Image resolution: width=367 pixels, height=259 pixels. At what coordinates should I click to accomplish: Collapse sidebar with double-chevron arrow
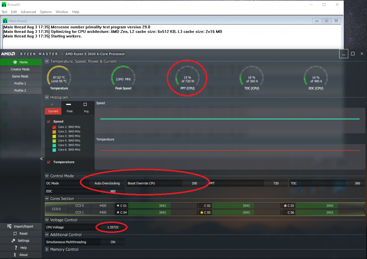pos(41,159)
